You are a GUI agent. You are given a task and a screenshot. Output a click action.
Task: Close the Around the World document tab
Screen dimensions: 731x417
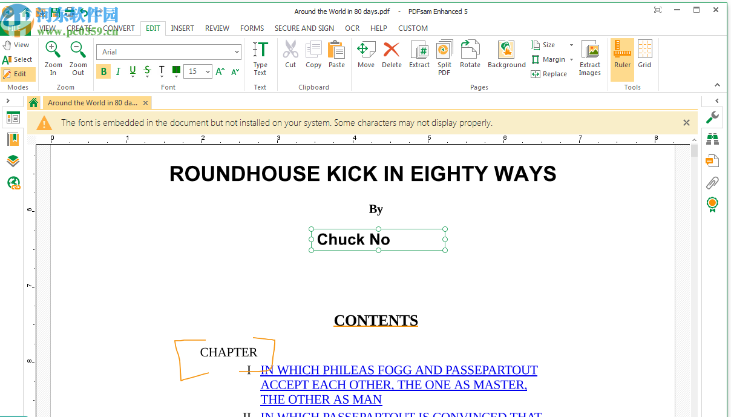pyautogui.click(x=146, y=103)
